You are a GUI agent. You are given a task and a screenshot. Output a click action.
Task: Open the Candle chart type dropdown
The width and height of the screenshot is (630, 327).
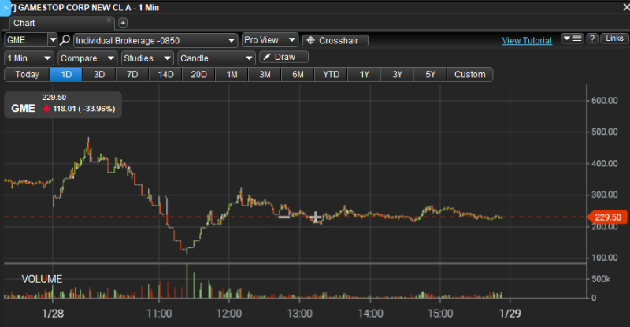click(x=217, y=58)
